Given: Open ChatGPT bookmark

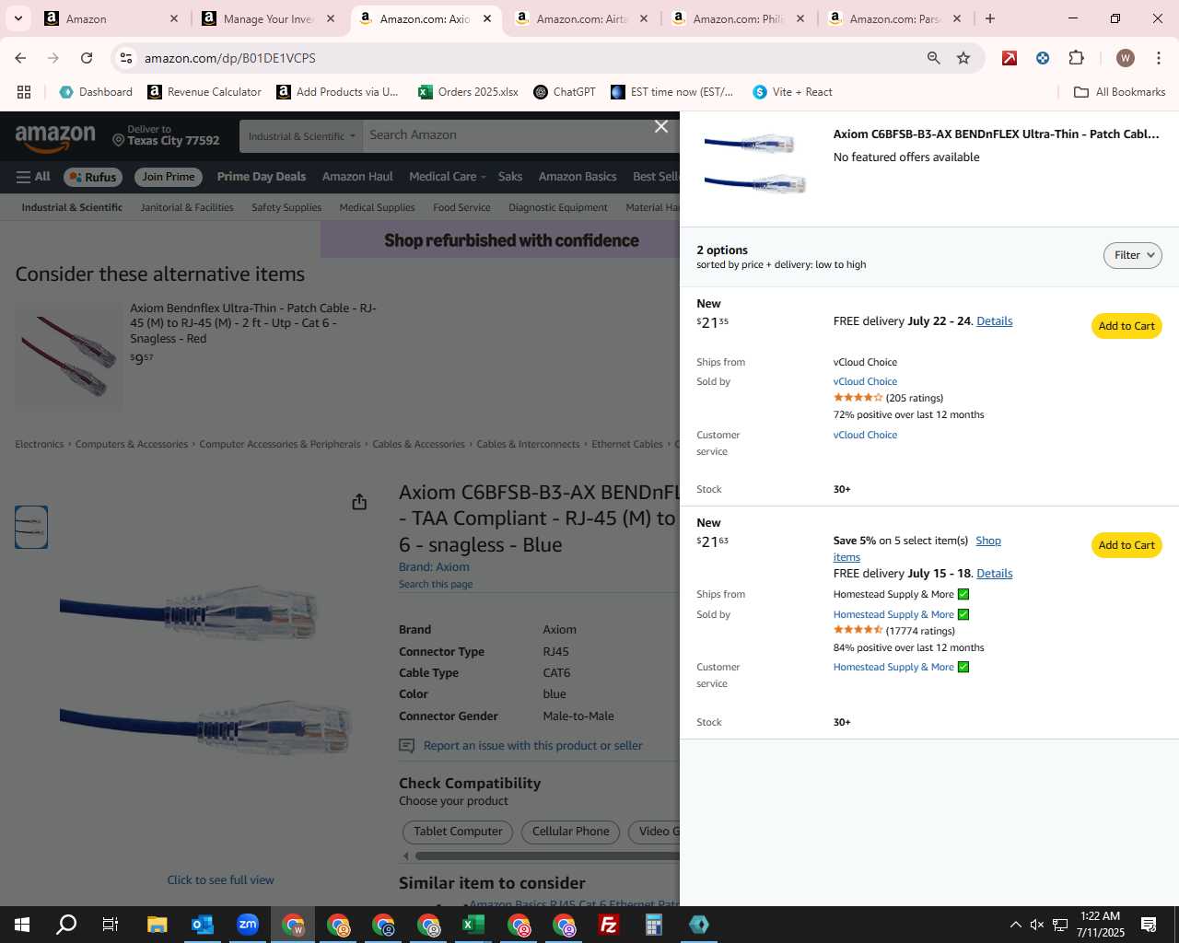Looking at the screenshot, I should pos(565,92).
